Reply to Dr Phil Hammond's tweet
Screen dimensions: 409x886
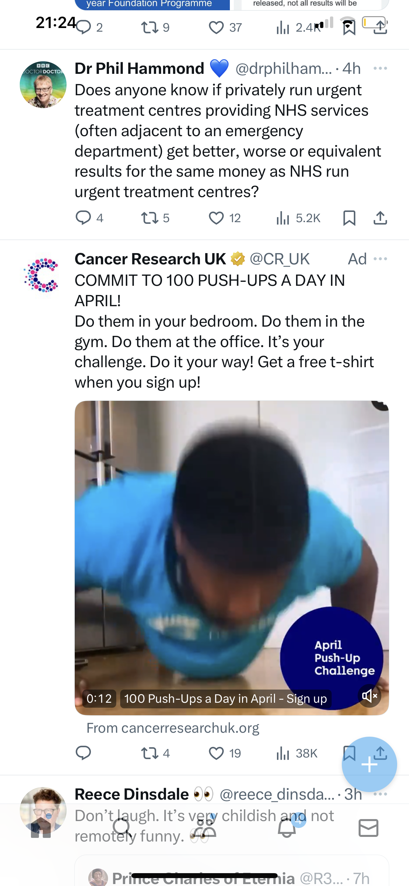tap(89, 218)
